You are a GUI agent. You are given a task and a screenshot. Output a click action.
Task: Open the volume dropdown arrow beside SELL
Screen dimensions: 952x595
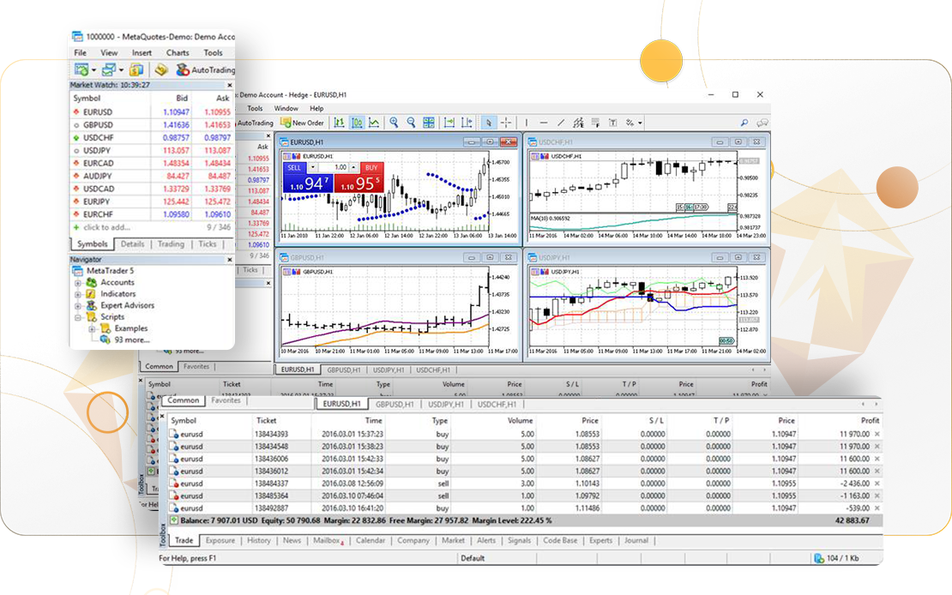pyautogui.click(x=352, y=167)
